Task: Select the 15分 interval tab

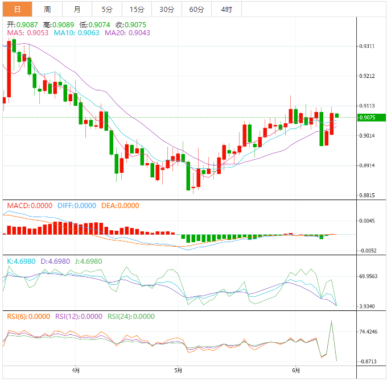Action: [x=137, y=9]
